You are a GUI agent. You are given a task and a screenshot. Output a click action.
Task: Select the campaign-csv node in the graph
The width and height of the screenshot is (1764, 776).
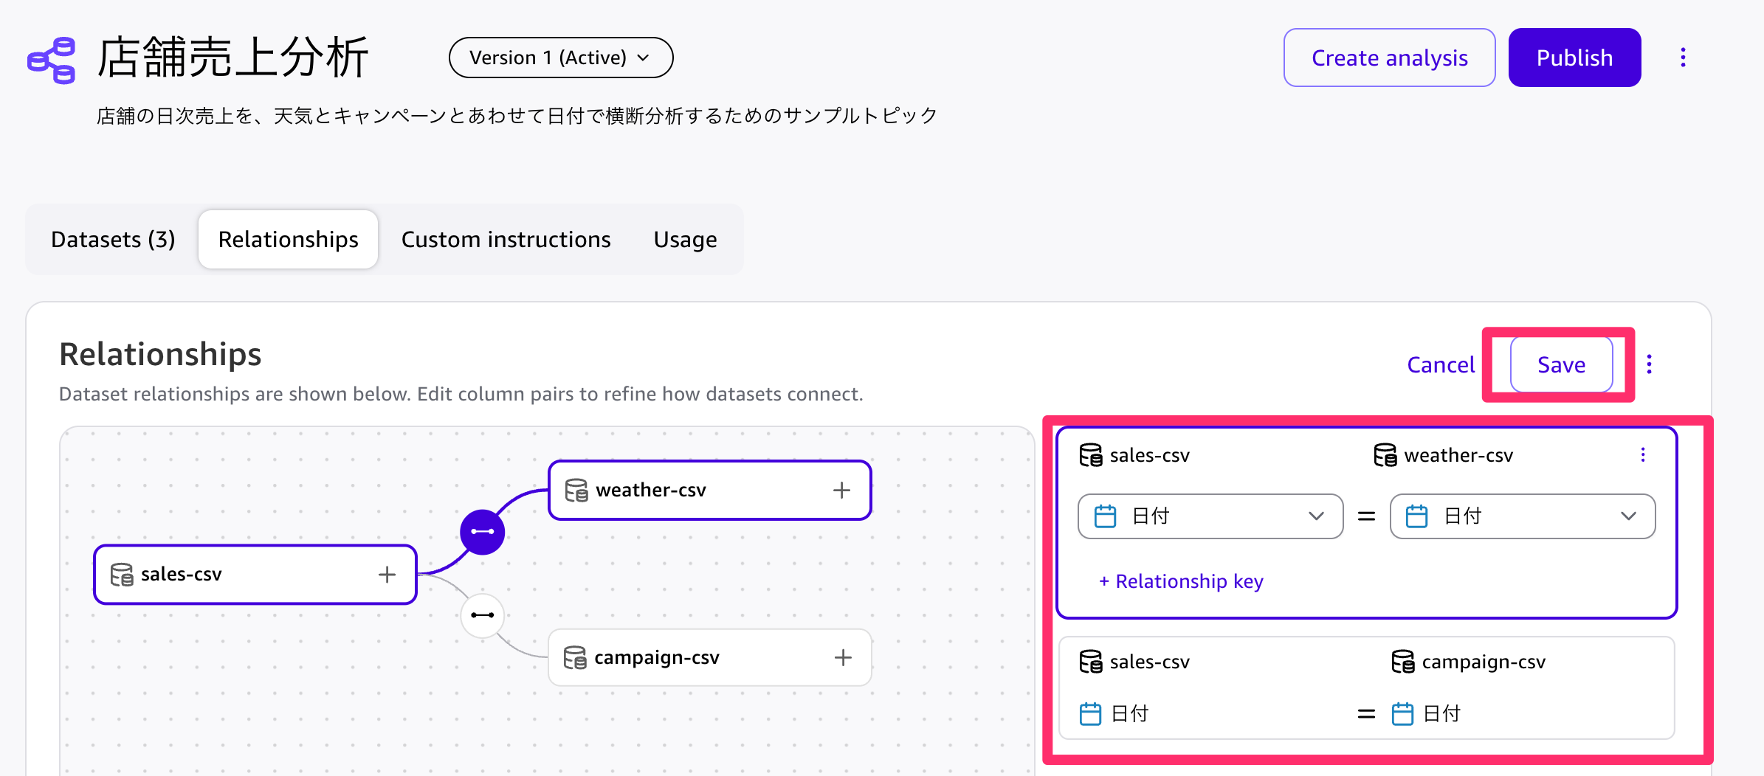pos(710,658)
